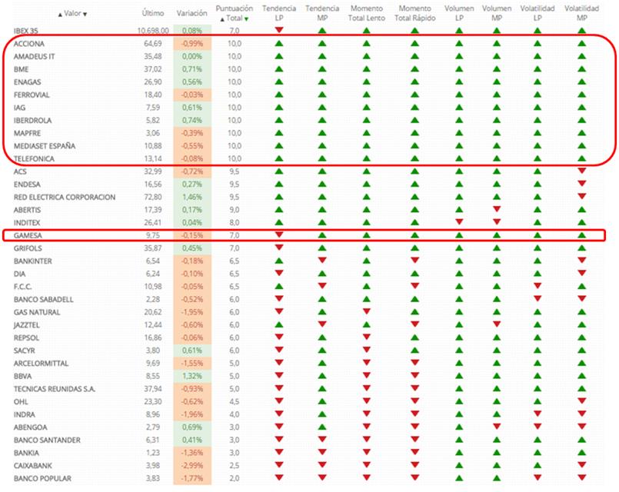This screenshot has width=619, height=492.
Task: Click INDRA variation -1,96%
Action: click(192, 414)
